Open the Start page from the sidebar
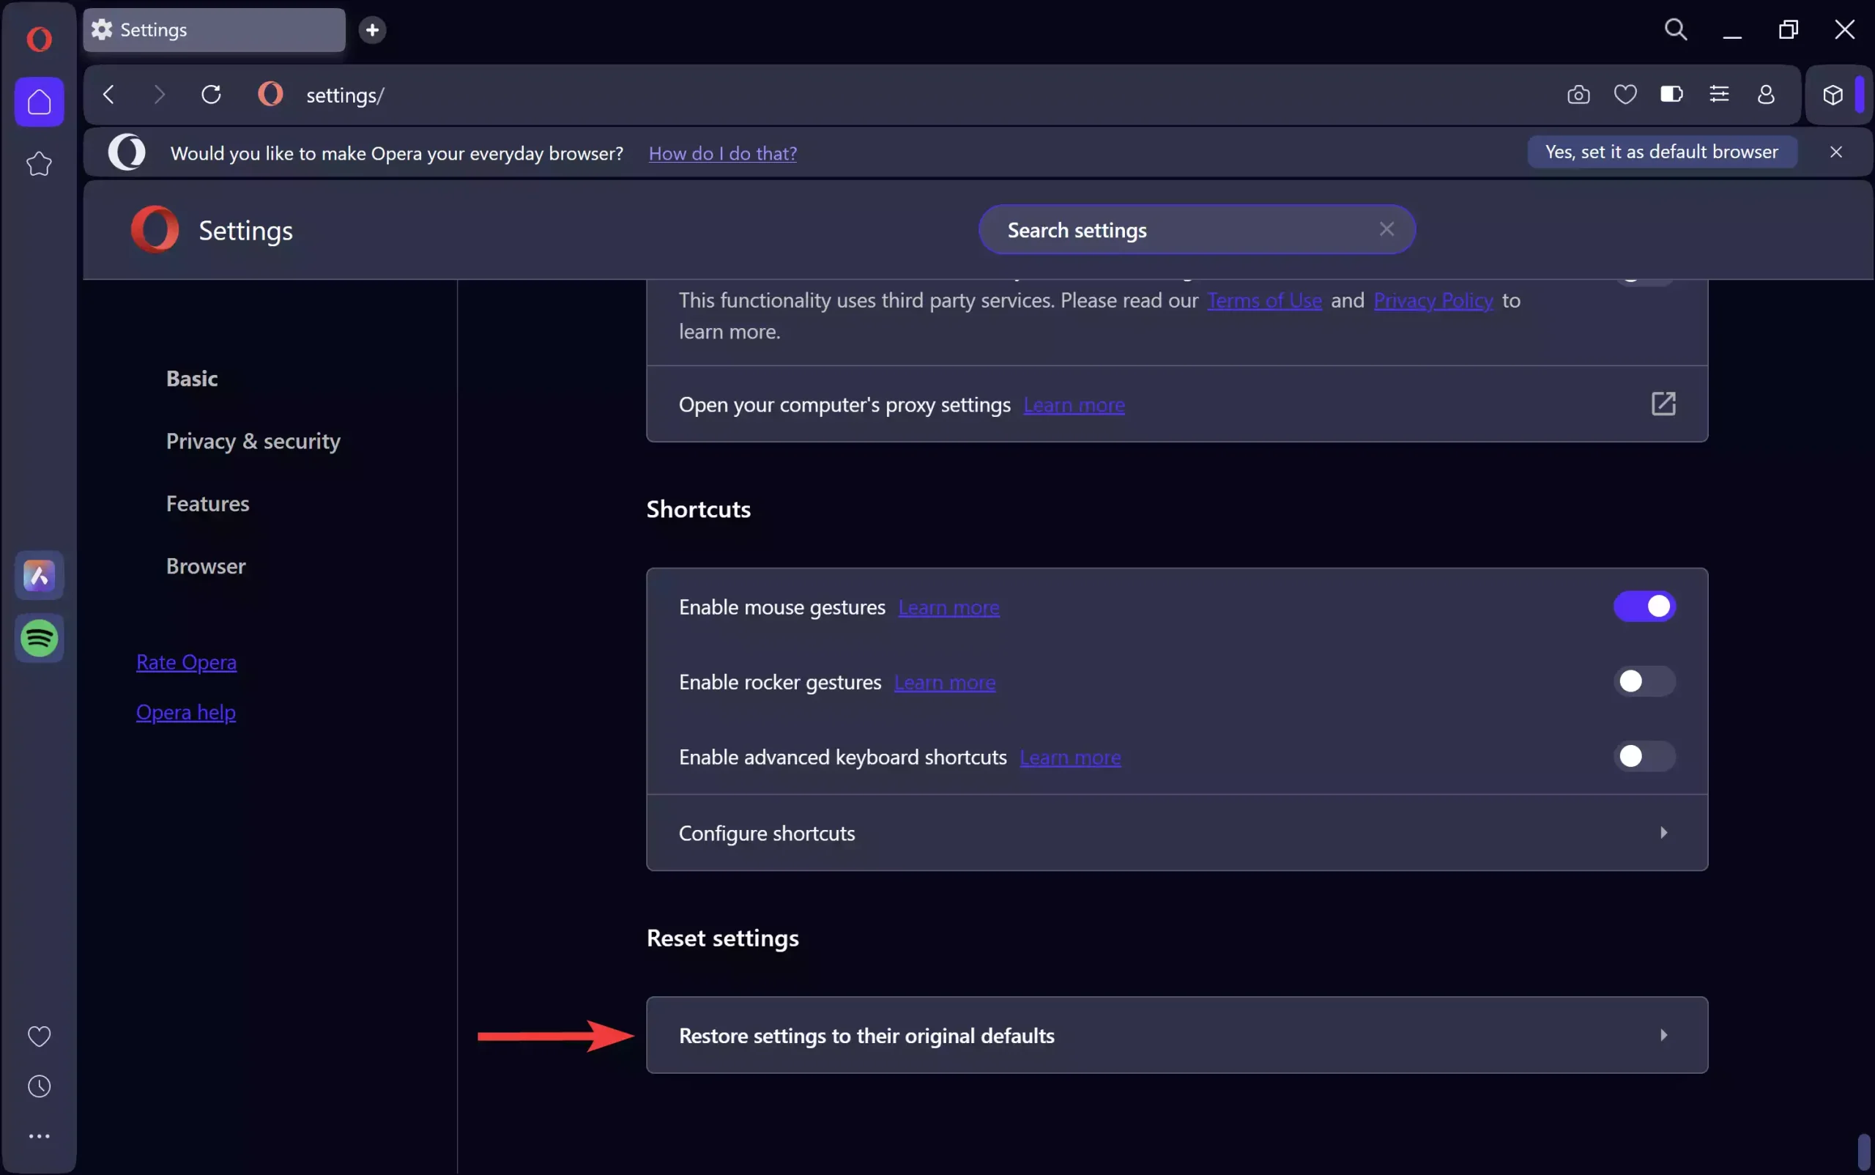The image size is (1875, 1175). (39, 101)
